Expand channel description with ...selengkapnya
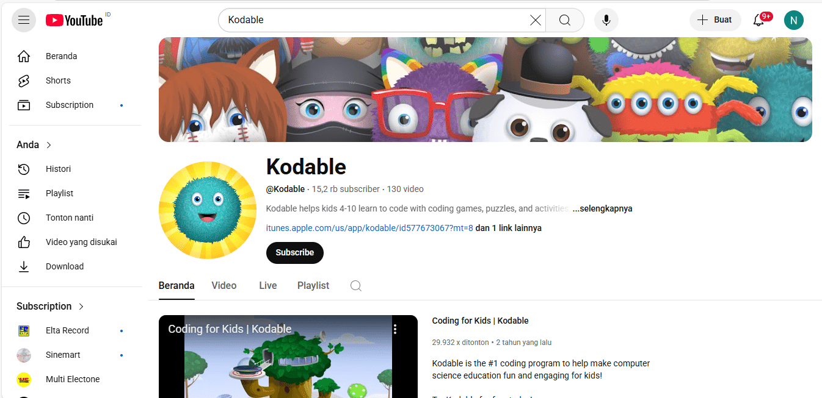The image size is (822, 398). click(x=602, y=208)
